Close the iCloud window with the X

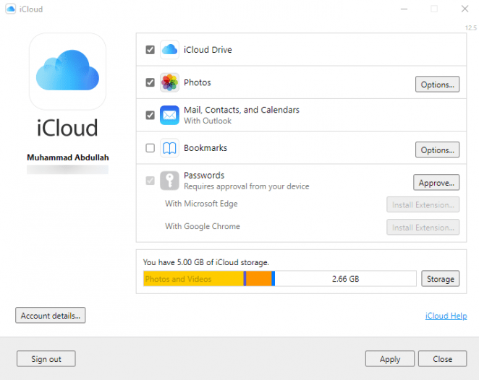465,9
